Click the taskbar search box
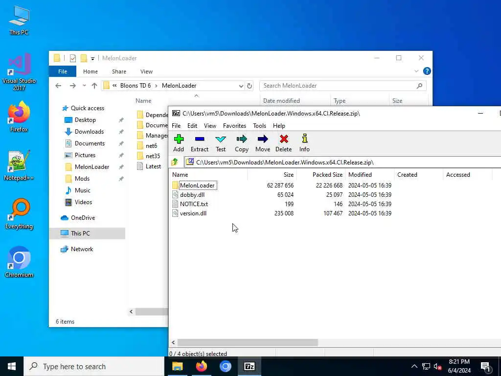Viewport: 501px width, 376px height. coord(94,366)
